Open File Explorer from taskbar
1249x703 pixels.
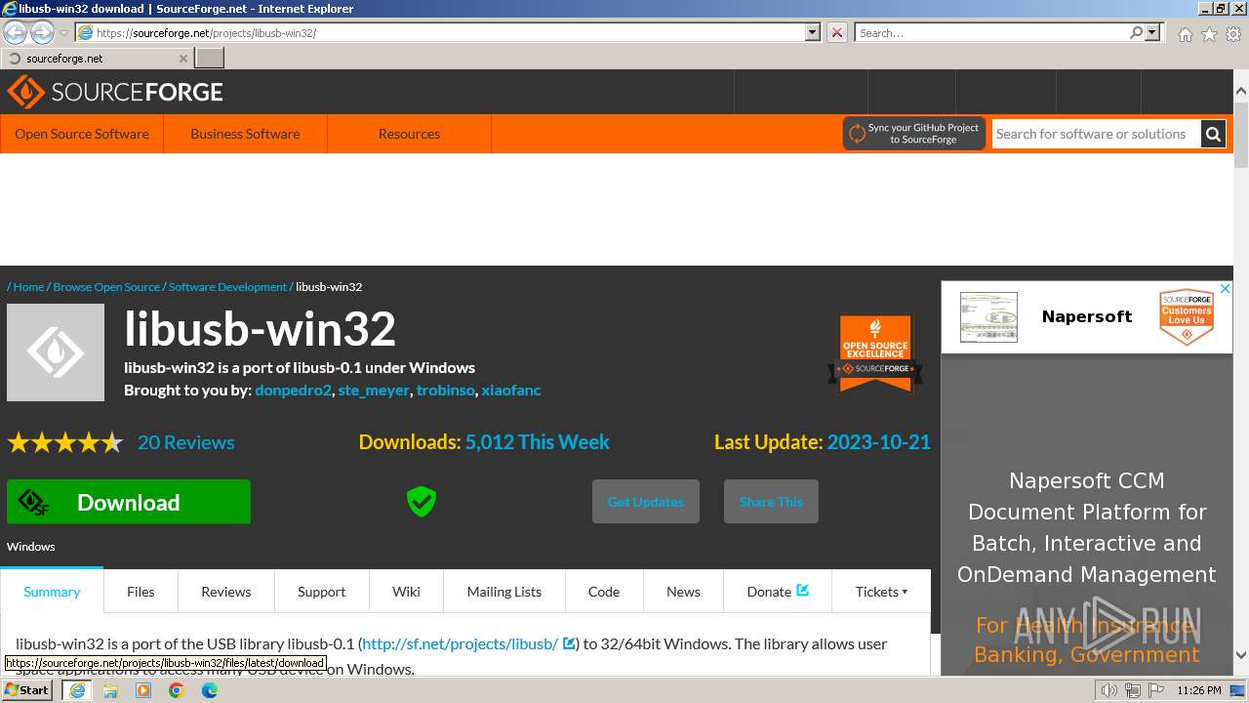pyautogui.click(x=110, y=690)
